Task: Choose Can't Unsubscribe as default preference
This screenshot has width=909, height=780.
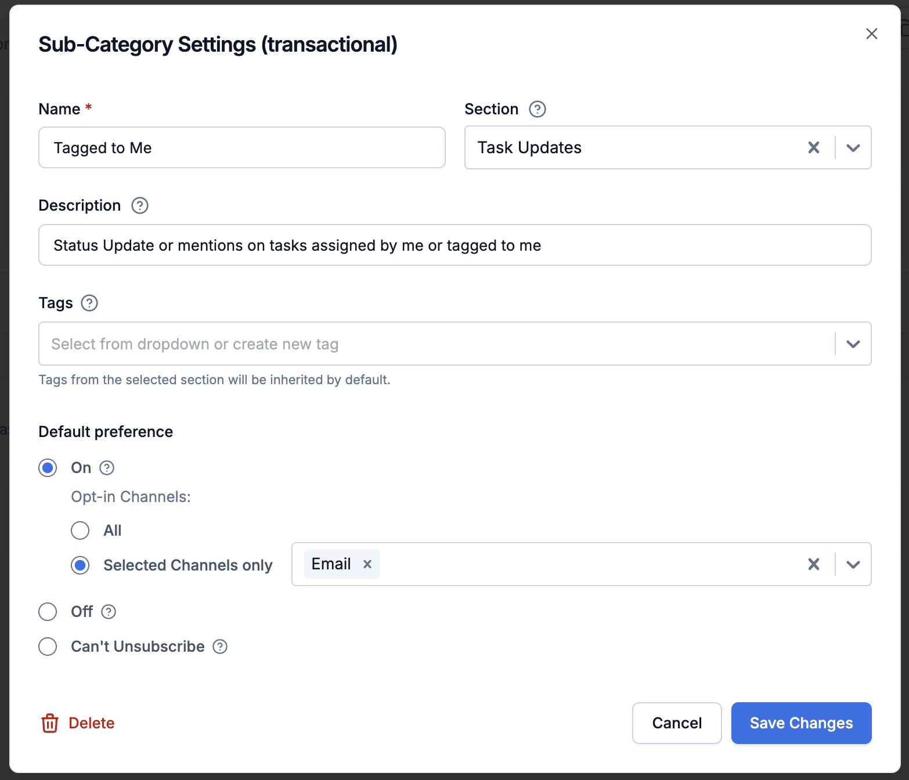Action: point(48,647)
